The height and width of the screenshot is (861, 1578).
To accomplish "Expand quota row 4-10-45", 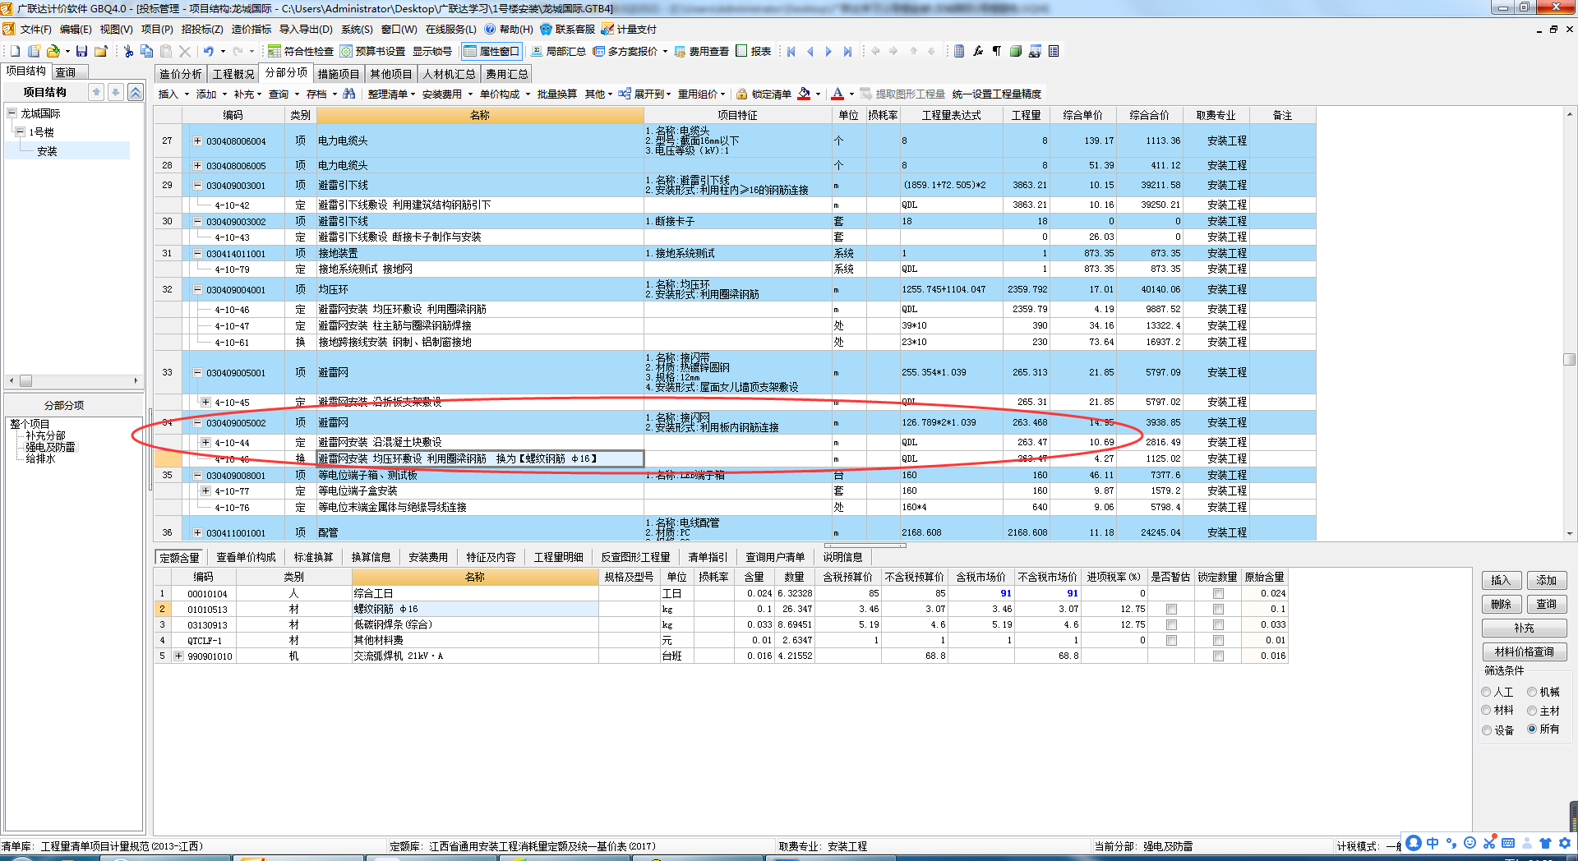I will point(205,402).
